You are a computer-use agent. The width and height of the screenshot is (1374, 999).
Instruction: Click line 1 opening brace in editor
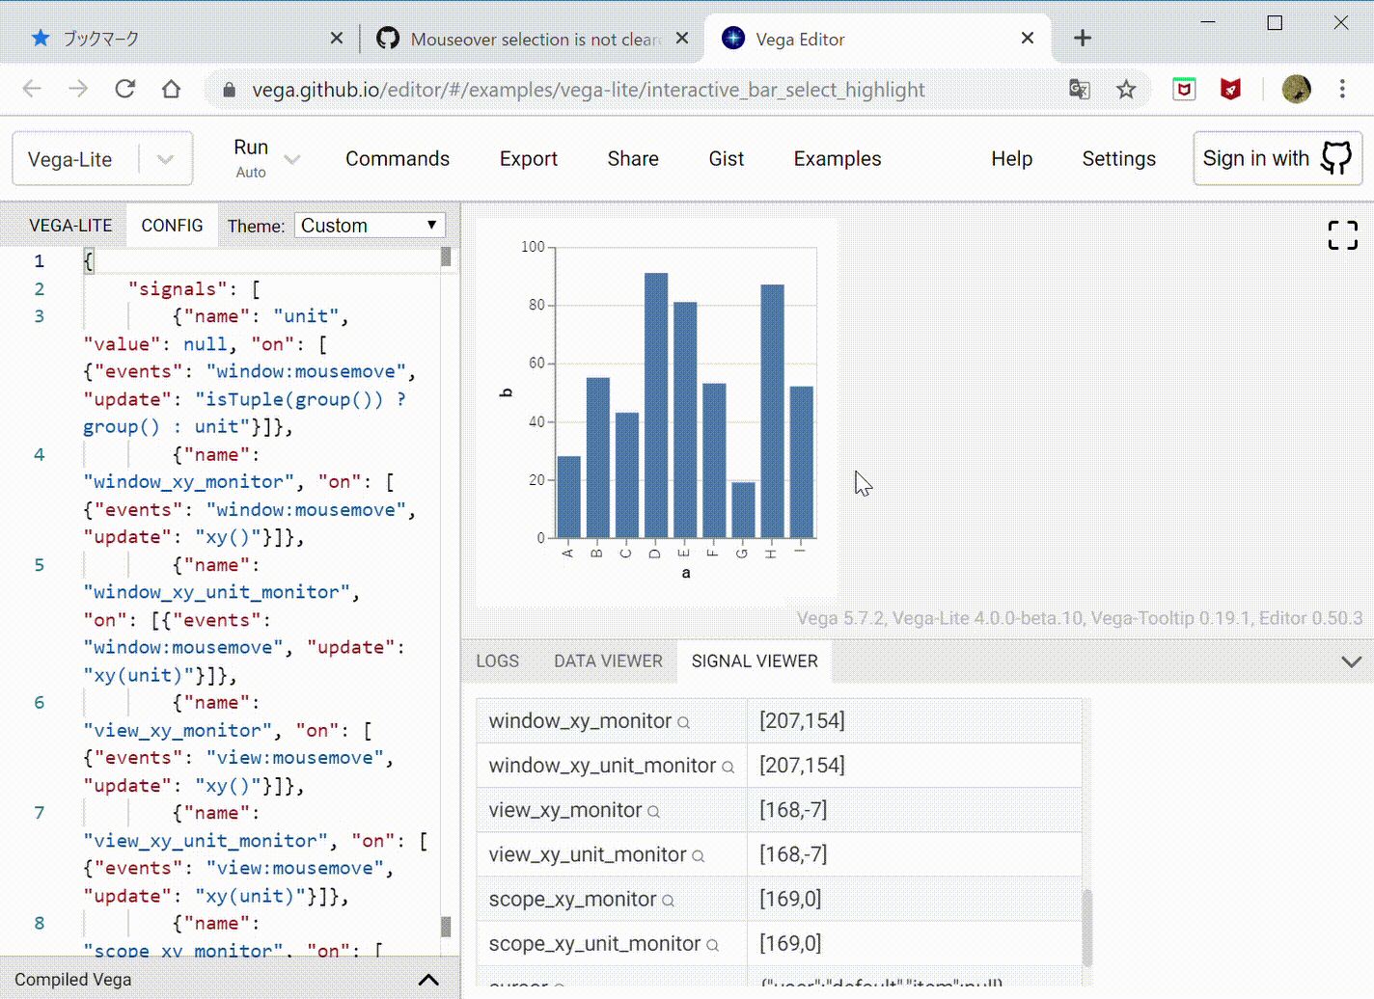click(x=89, y=261)
